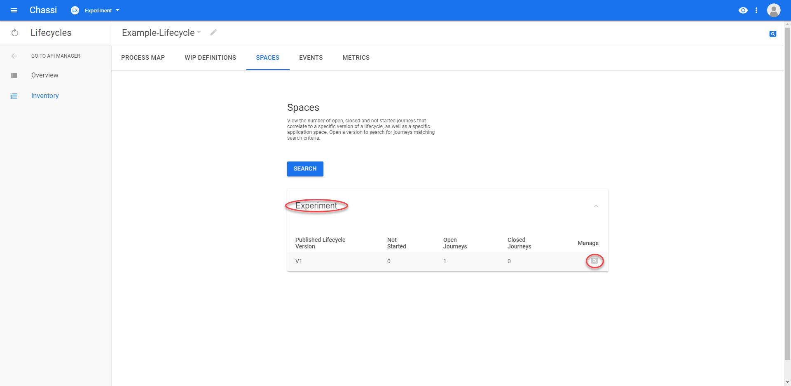Open the Experiment space dropdown

point(102,10)
